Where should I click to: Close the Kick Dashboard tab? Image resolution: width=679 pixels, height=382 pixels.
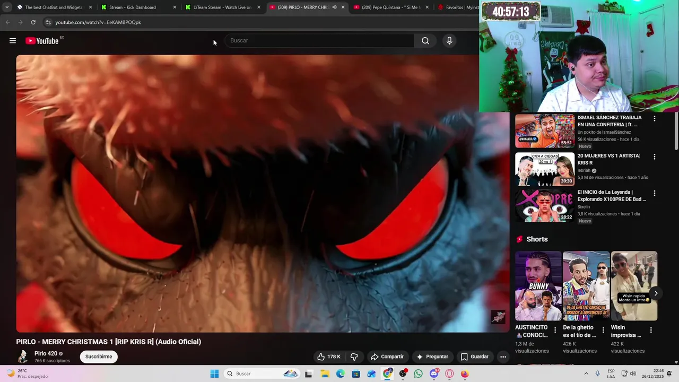(x=175, y=7)
